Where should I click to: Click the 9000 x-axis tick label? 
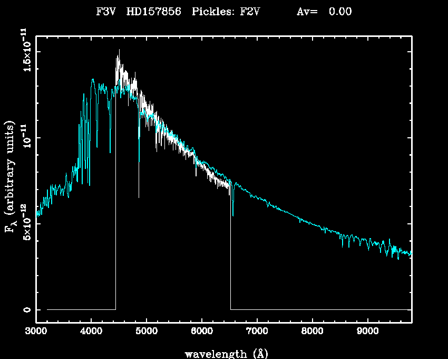tap(368, 332)
